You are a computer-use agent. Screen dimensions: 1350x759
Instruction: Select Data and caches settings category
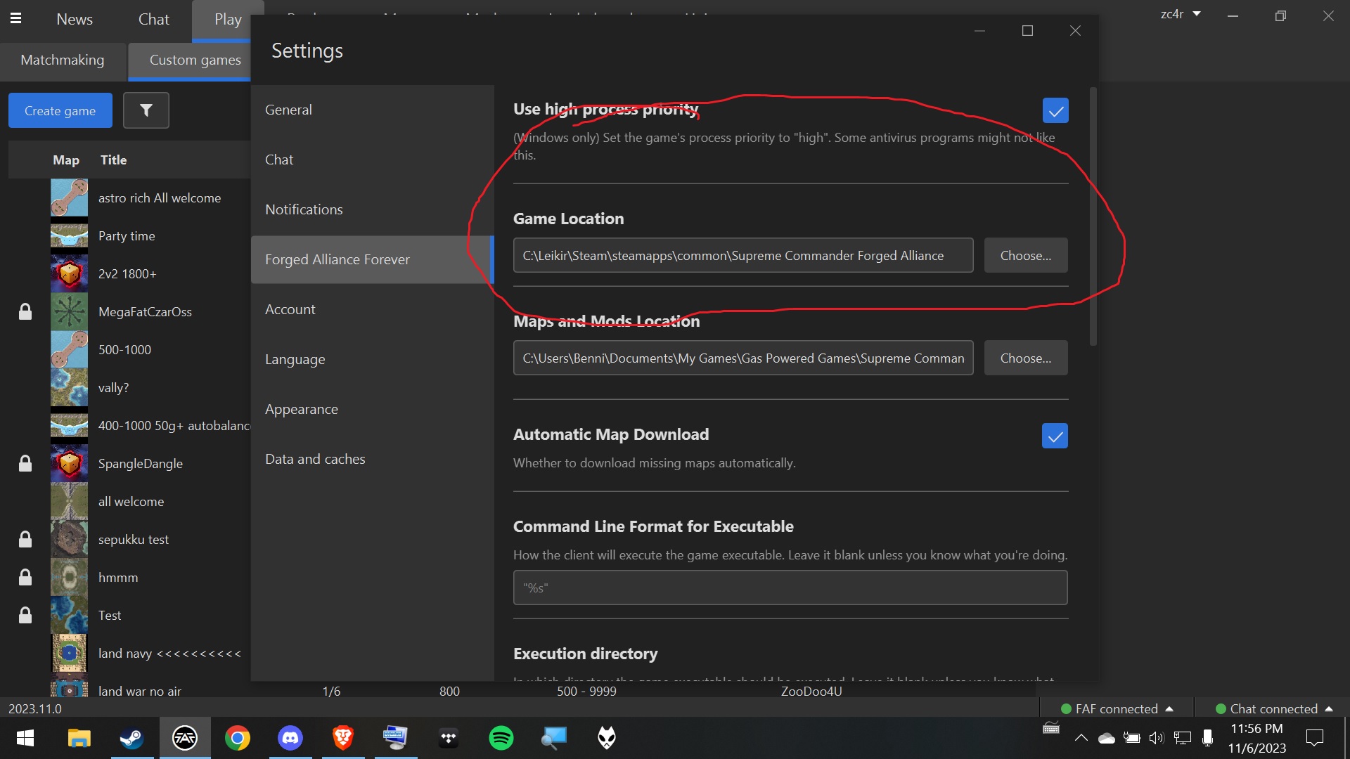click(x=373, y=459)
